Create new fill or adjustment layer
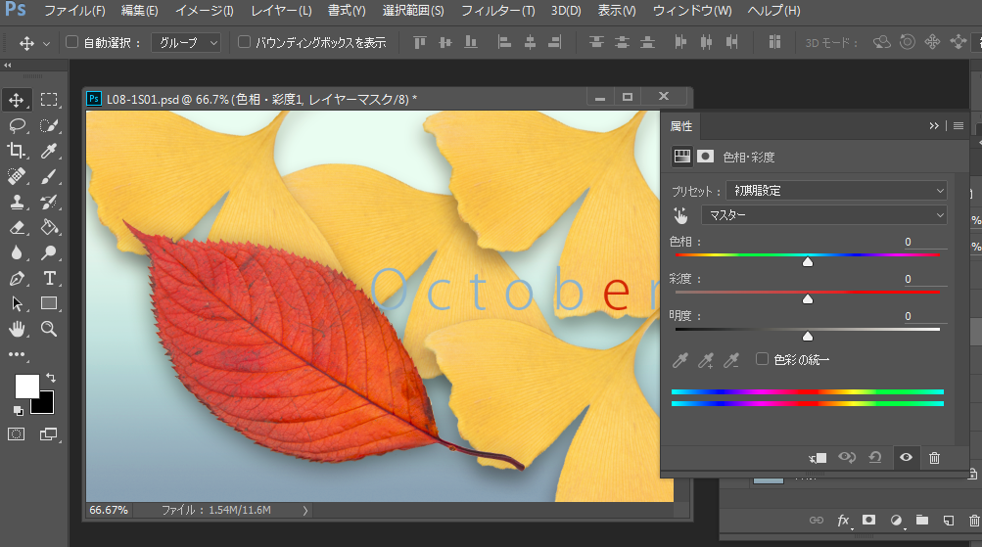This screenshot has width=982, height=547. tap(896, 520)
